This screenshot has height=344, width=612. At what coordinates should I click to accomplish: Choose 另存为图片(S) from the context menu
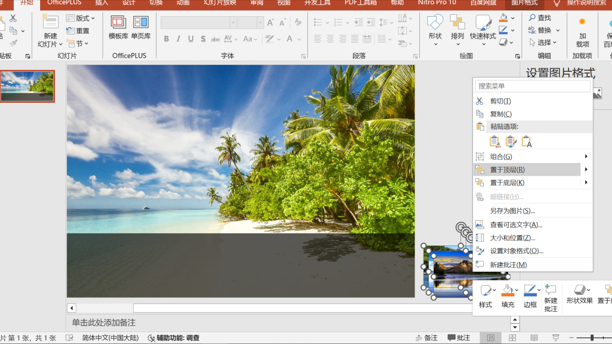pos(512,211)
